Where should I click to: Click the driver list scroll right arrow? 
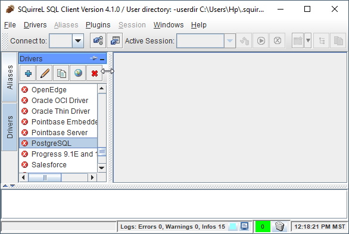click(x=92, y=177)
